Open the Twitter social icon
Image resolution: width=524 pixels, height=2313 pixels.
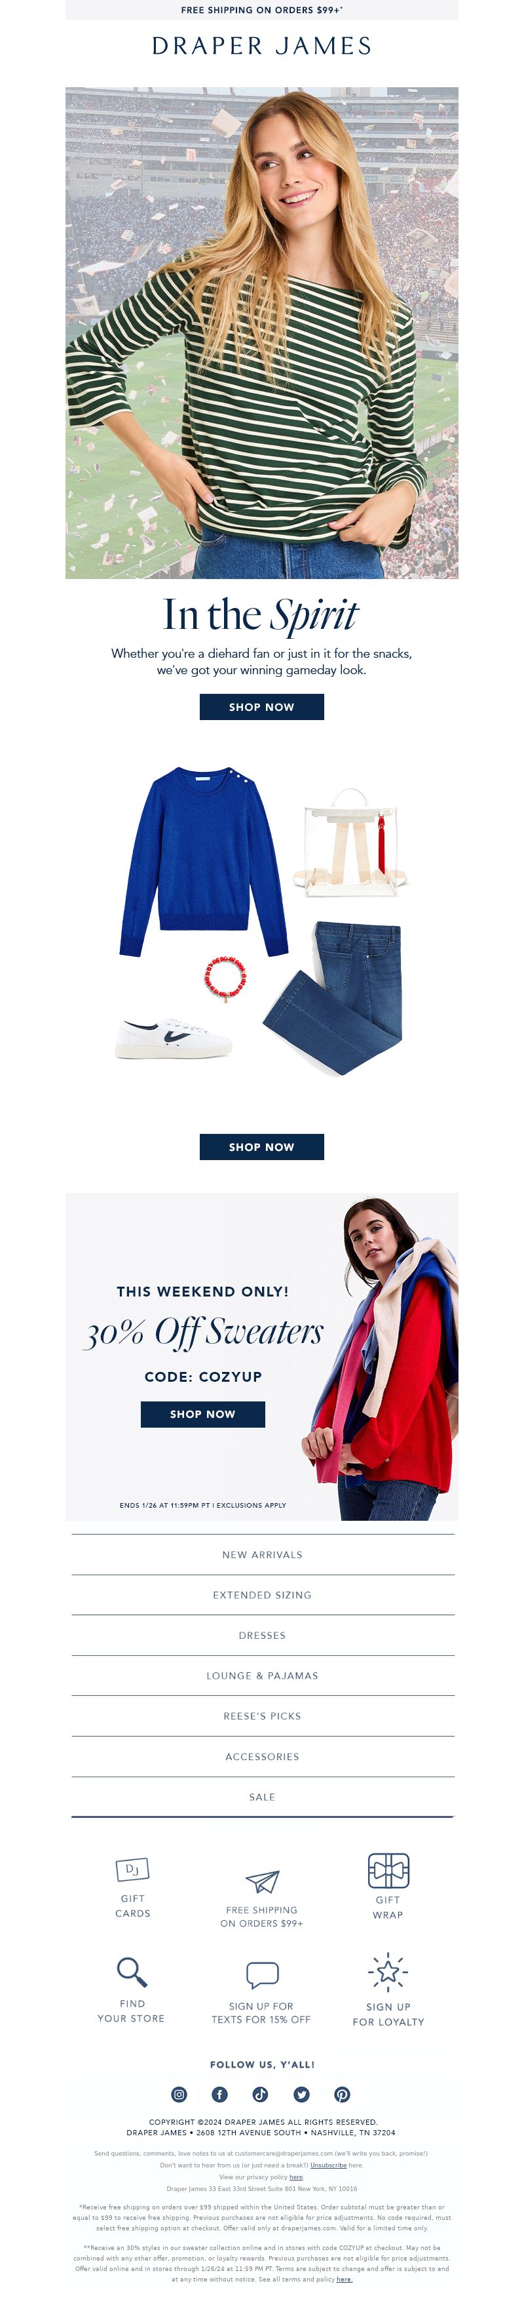(x=301, y=2094)
